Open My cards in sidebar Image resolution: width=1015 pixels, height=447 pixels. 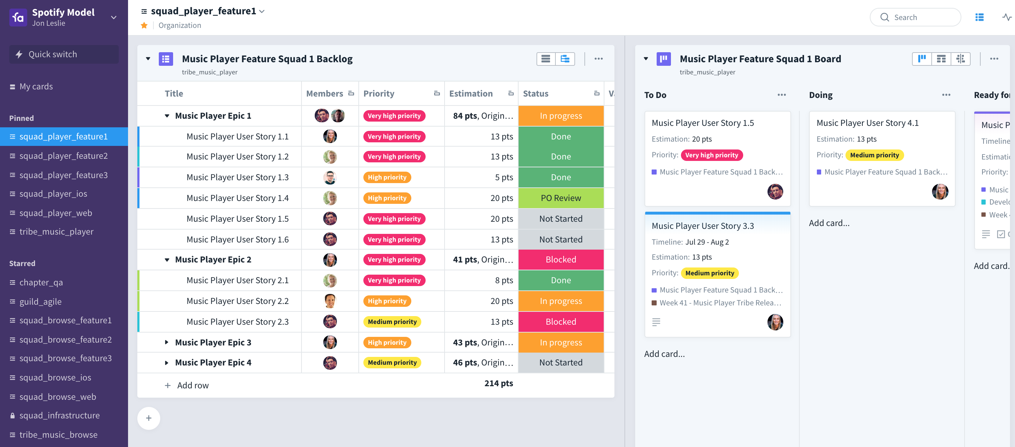tap(36, 86)
